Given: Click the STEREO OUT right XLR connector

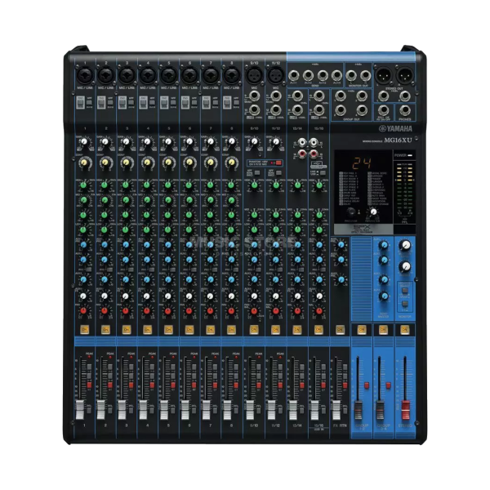Looking at the screenshot, I should (405, 75).
